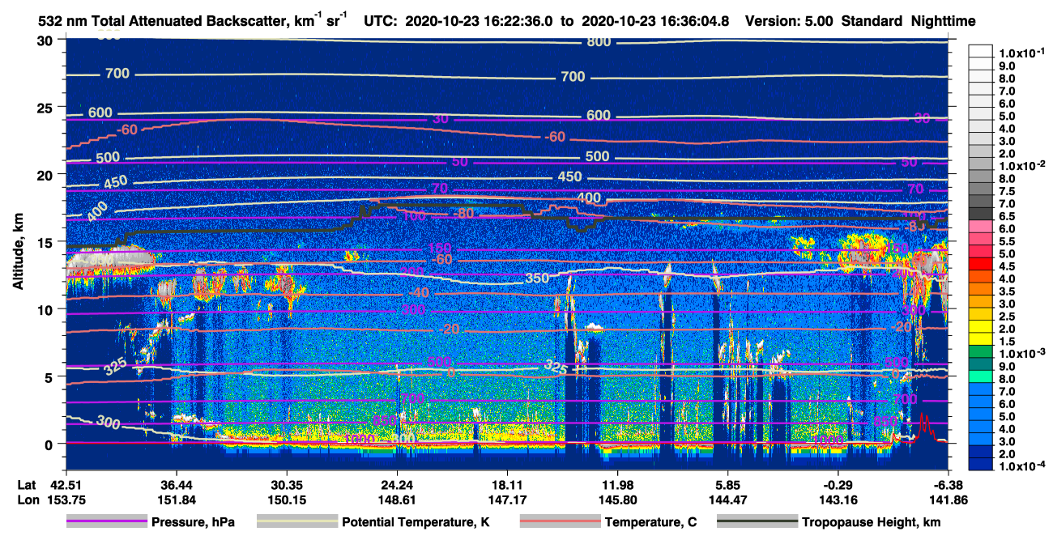
Task: Click altitude axis tick label 0
Action: pos(50,444)
